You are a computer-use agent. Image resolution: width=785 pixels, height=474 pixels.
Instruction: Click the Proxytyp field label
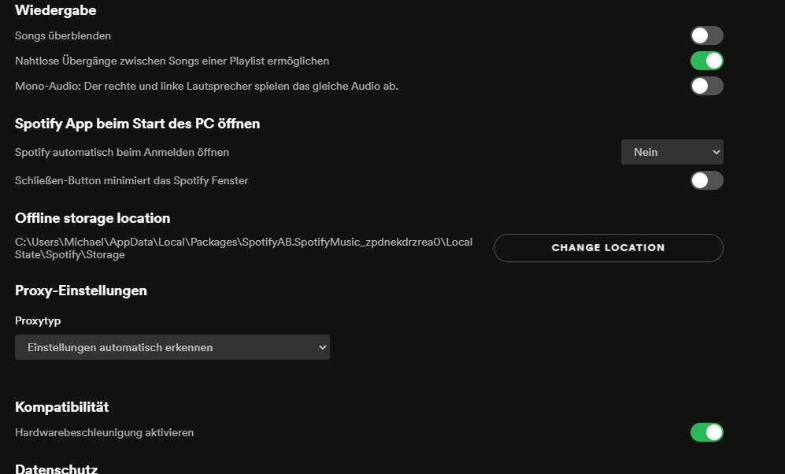tap(38, 320)
